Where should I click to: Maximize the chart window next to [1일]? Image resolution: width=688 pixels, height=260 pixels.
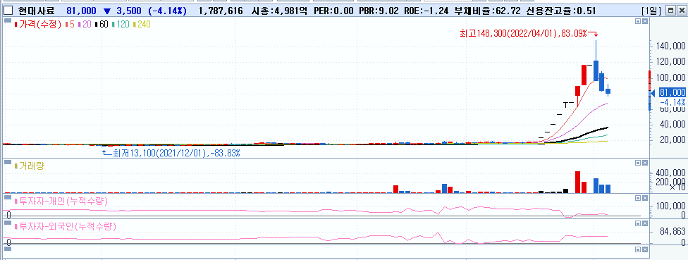tap(670, 11)
